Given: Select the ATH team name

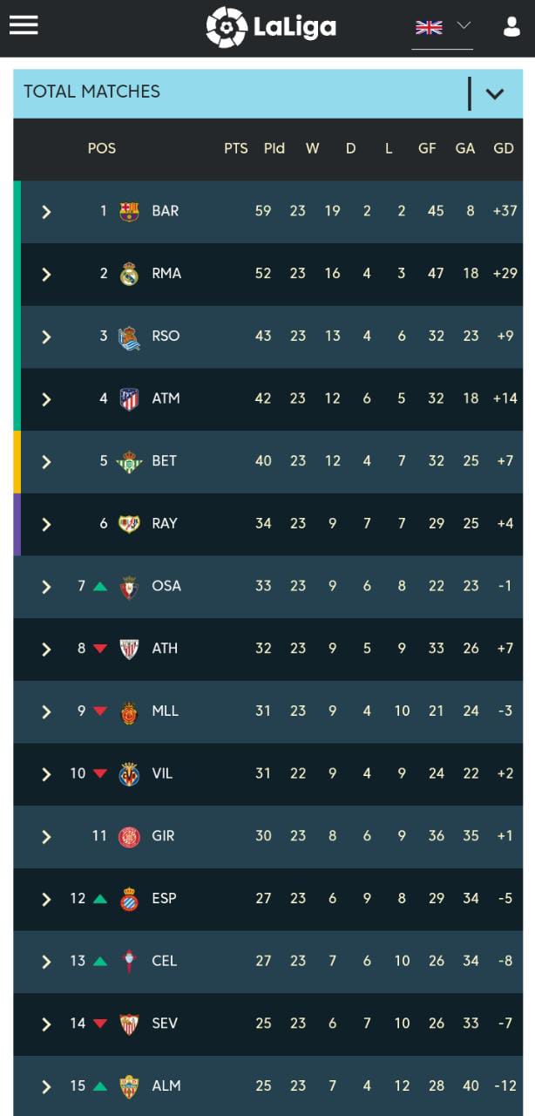Looking at the screenshot, I should click(x=165, y=648).
